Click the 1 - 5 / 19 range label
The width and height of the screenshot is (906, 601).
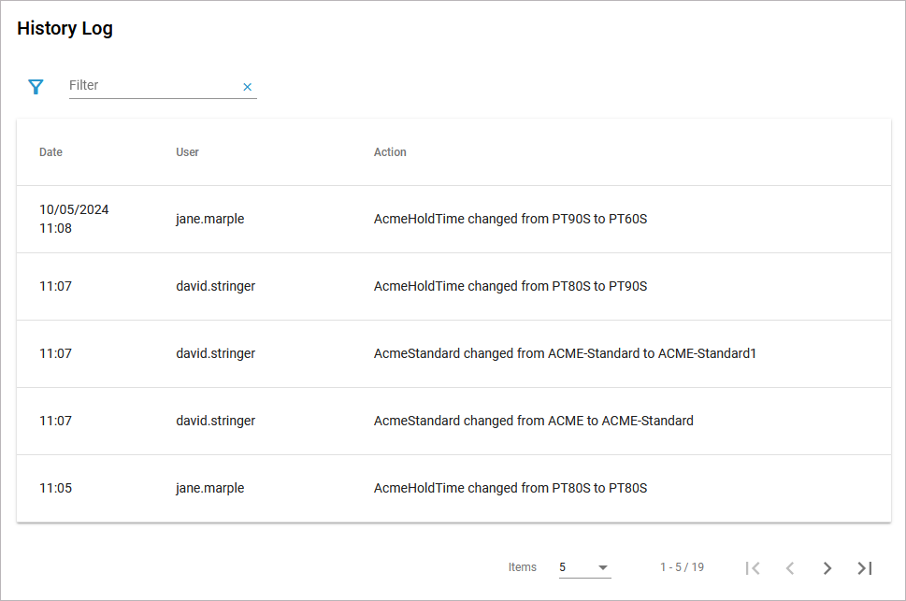(682, 567)
